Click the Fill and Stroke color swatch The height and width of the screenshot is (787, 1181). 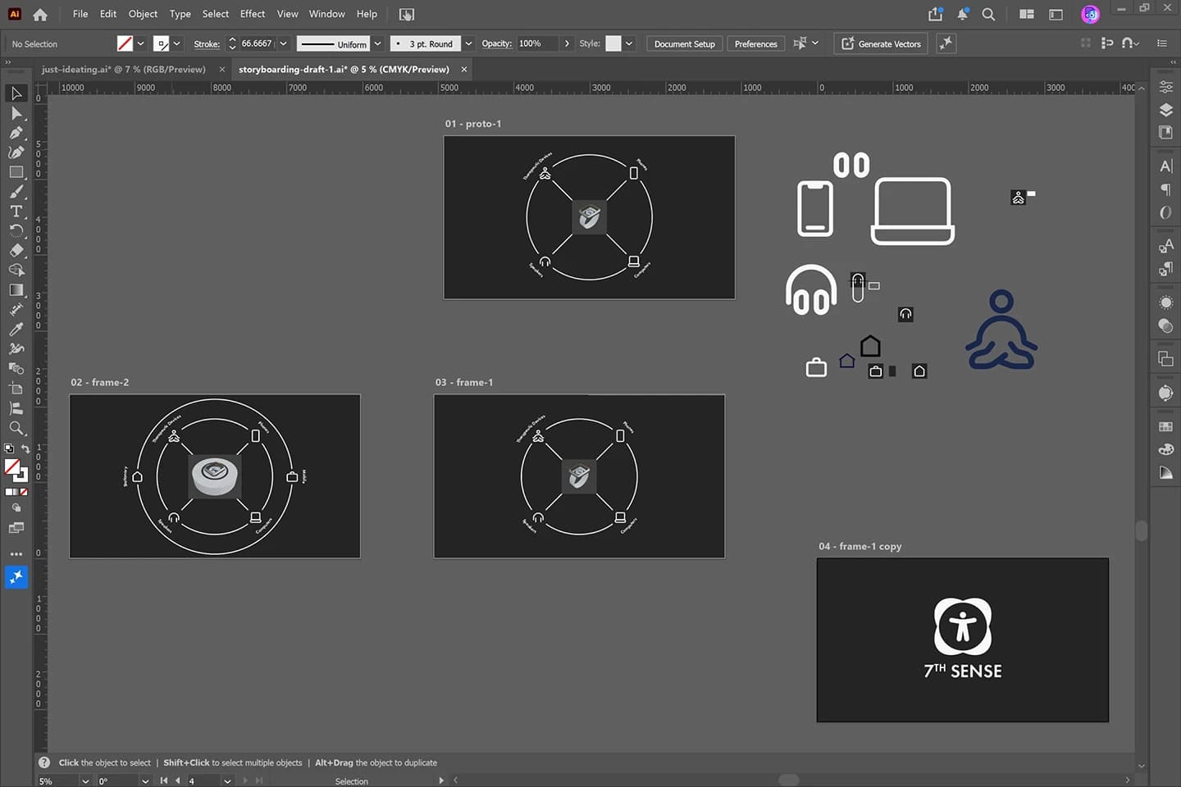point(16,471)
